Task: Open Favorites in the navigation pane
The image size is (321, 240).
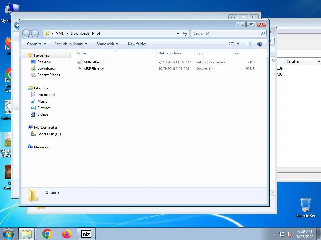Action: click(42, 55)
